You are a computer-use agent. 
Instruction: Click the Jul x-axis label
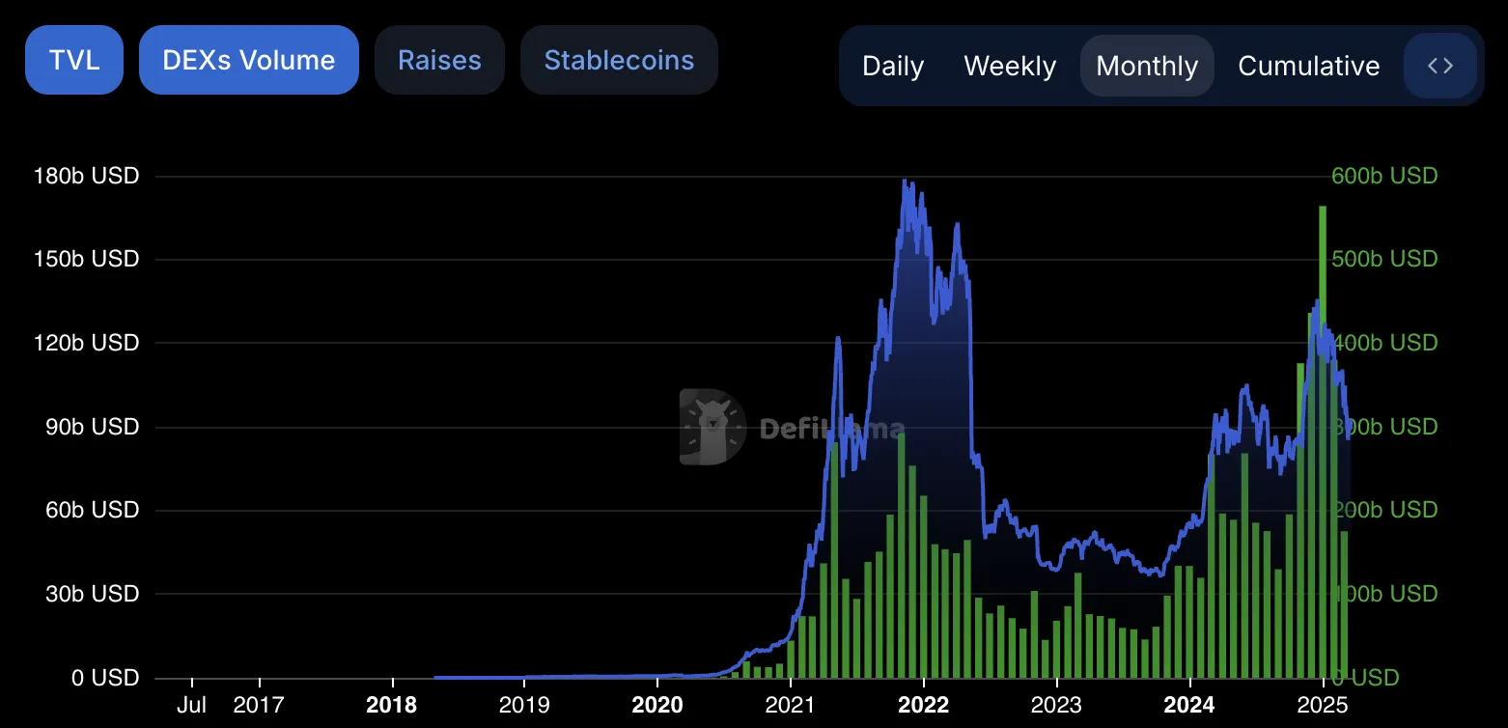pos(192,705)
